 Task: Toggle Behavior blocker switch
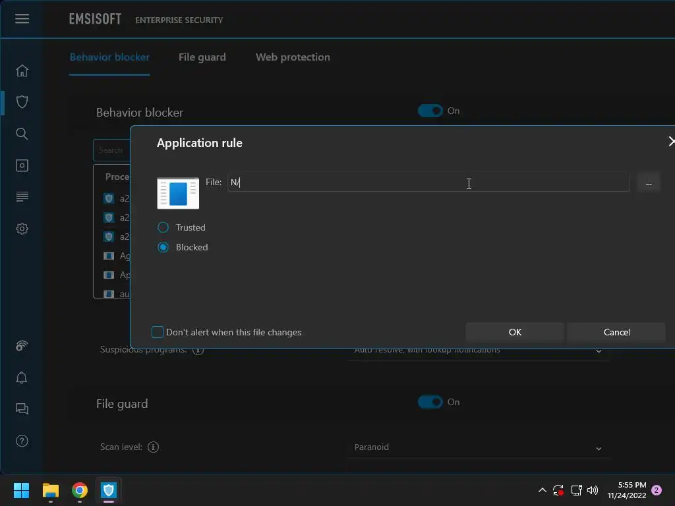[430, 111]
